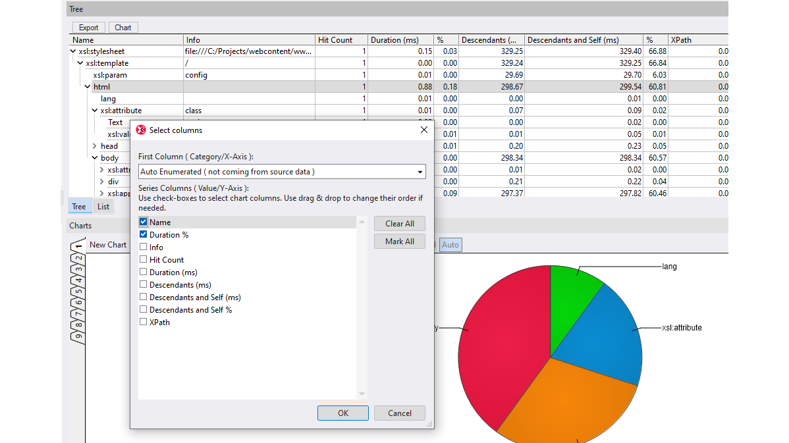Enable the Hit Count checkbox

coord(143,259)
